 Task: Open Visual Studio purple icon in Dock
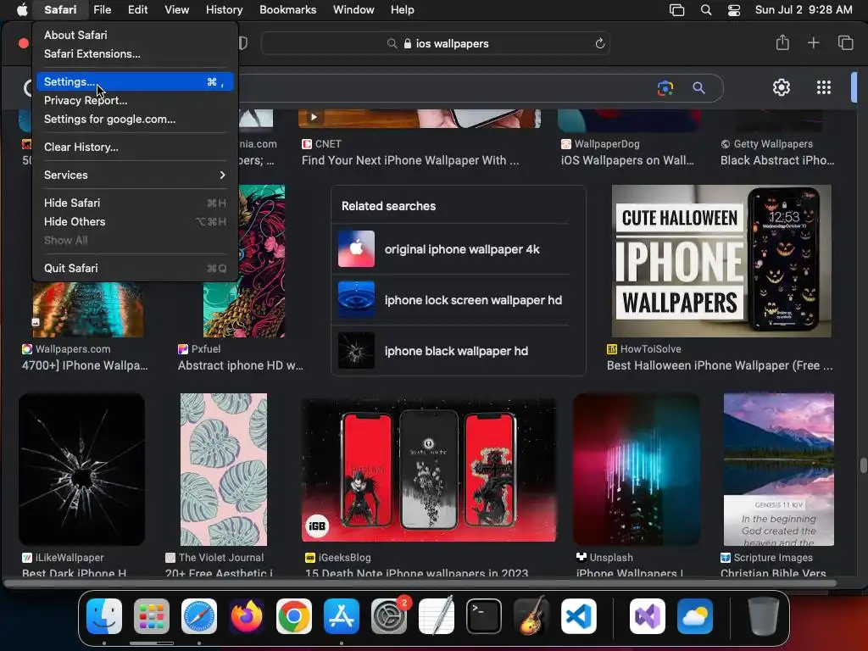pyautogui.click(x=647, y=616)
